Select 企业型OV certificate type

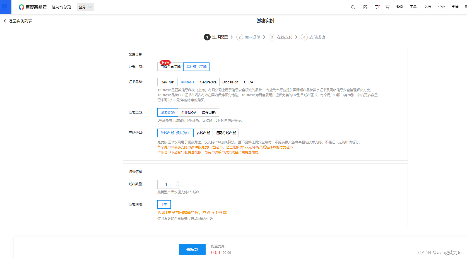pos(188,112)
